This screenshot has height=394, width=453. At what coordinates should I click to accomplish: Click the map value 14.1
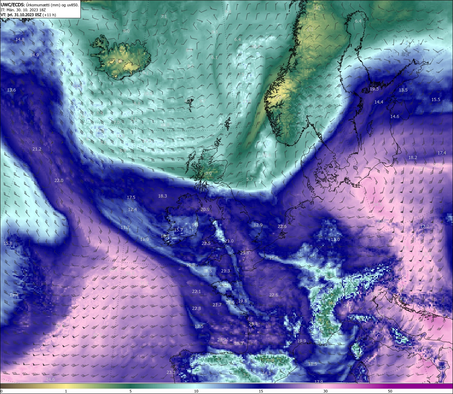point(266,374)
